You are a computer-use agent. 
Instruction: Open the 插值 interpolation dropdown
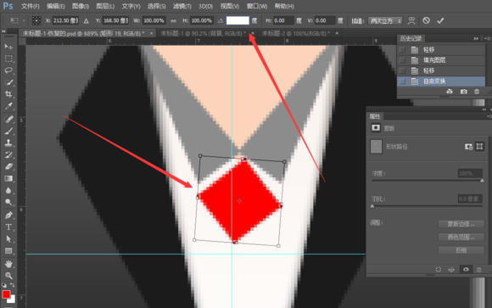click(385, 21)
